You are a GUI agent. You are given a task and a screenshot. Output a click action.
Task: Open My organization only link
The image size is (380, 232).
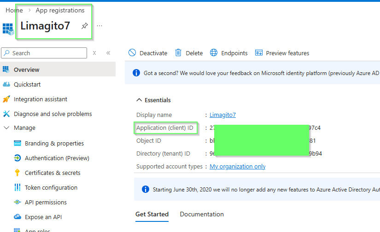tap(238, 166)
